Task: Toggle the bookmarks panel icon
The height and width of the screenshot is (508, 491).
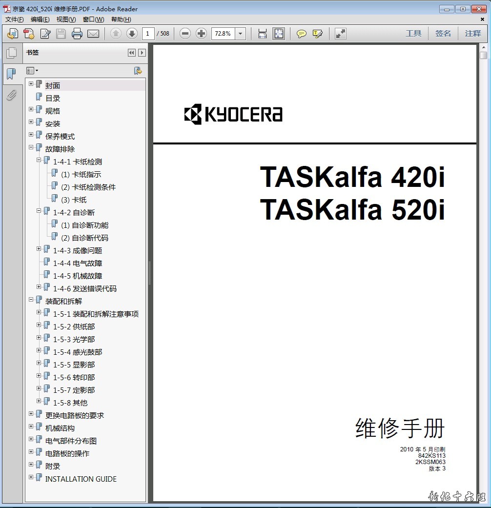Action: [x=11, y=74]
